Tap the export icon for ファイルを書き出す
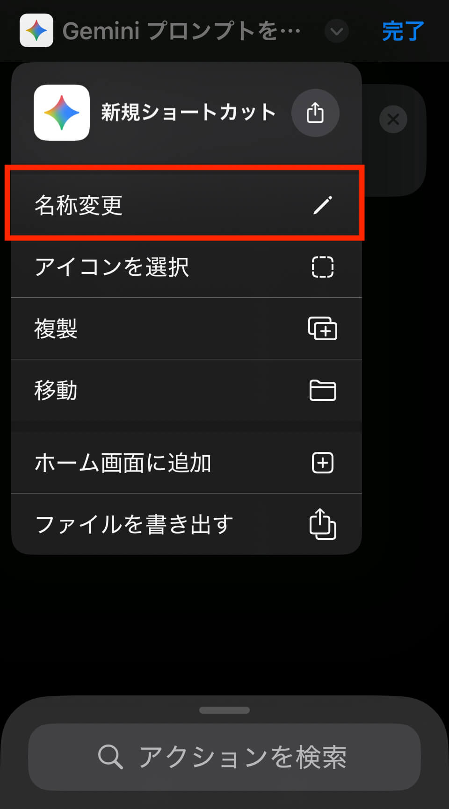This screenshot has height=809, width=449. click(x=323, y=524)
